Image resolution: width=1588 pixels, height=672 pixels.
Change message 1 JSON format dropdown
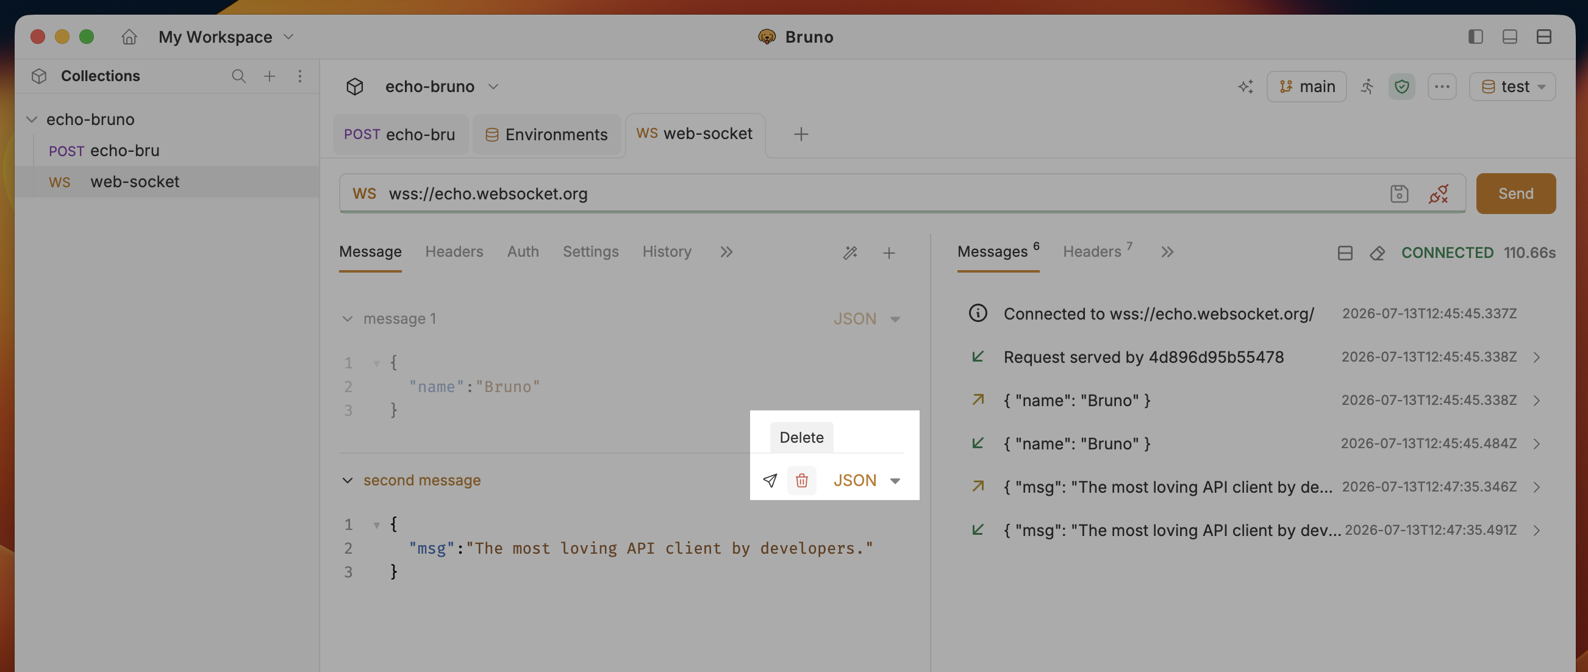[867, 319]
